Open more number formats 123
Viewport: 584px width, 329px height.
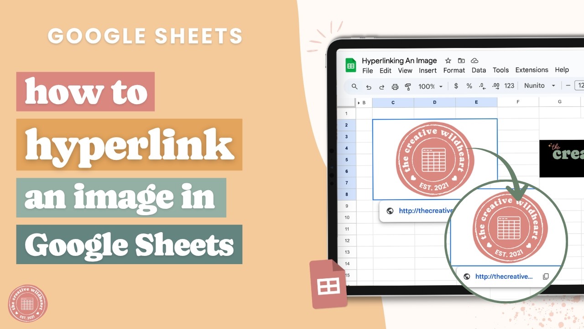tap(509, 86)
